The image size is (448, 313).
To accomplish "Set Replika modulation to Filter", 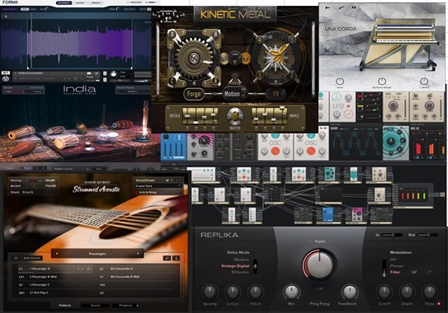I will 395,272.
